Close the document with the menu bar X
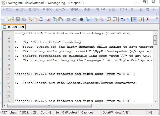 point(157,14)
